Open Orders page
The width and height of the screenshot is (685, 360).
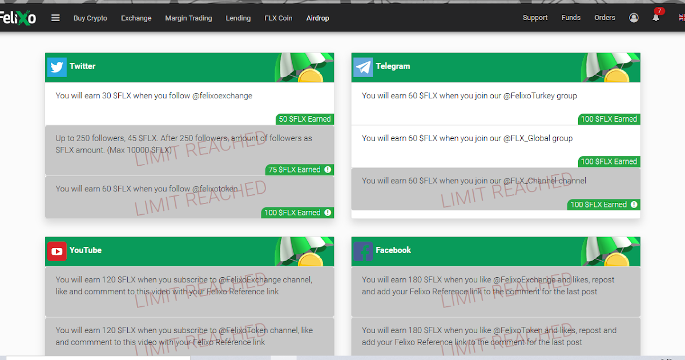[605, 18]
